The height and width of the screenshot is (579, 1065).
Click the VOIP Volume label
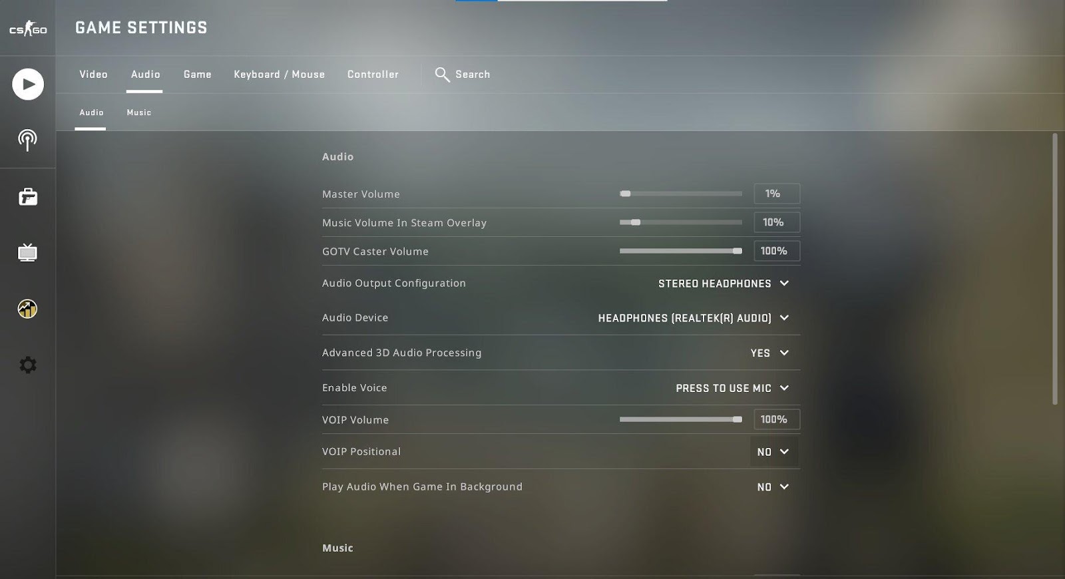355,420
